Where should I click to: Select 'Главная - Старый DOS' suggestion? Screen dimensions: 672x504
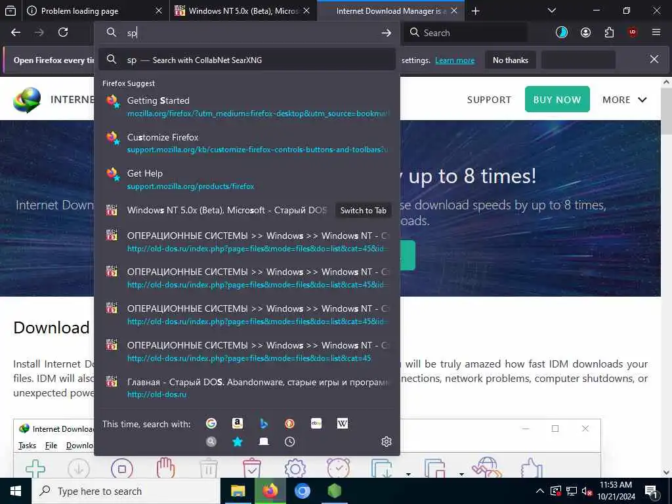click(x=247, y=388)
